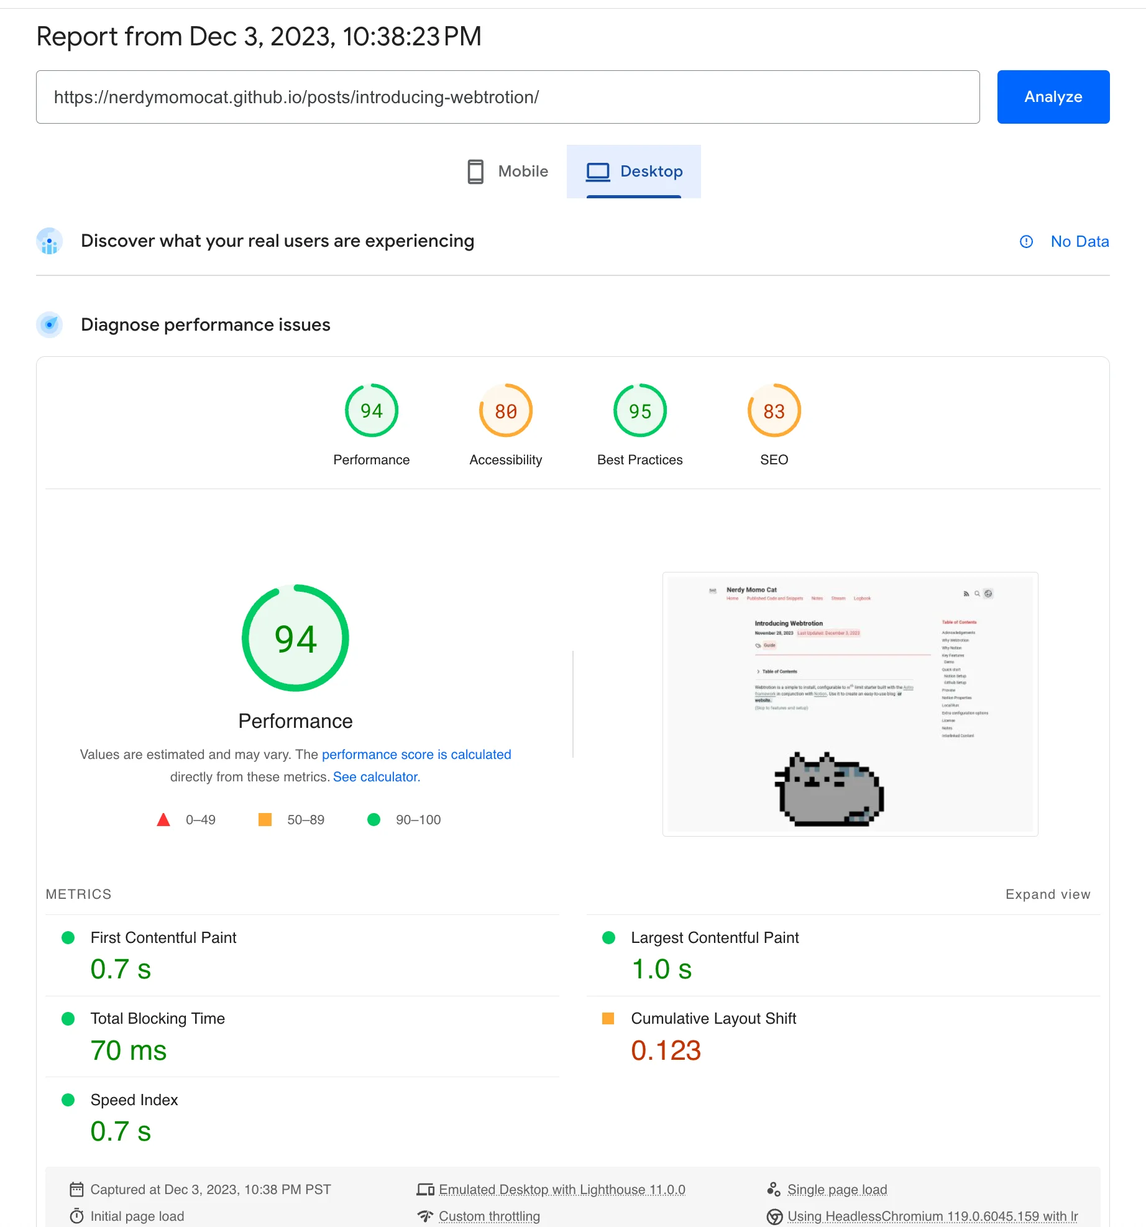
Task: Click the page screenshot thumbnail
Action: (850, 704)
